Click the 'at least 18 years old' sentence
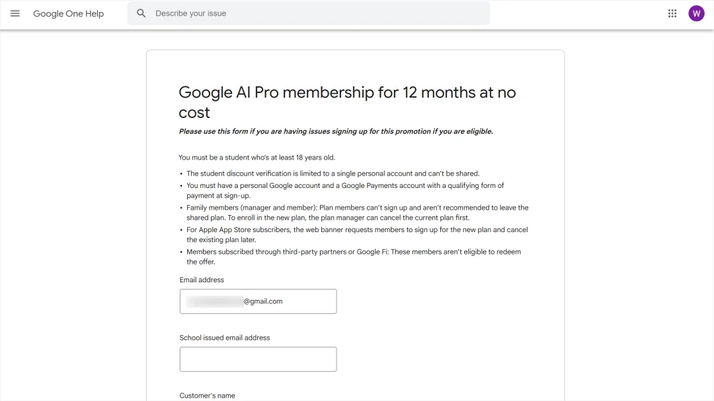This screenshot has height=401, width=714. point(257,158)
